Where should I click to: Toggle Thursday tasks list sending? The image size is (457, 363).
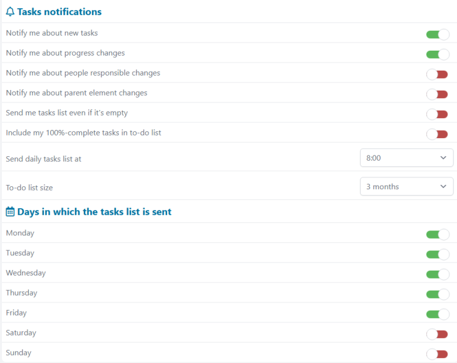438,294
